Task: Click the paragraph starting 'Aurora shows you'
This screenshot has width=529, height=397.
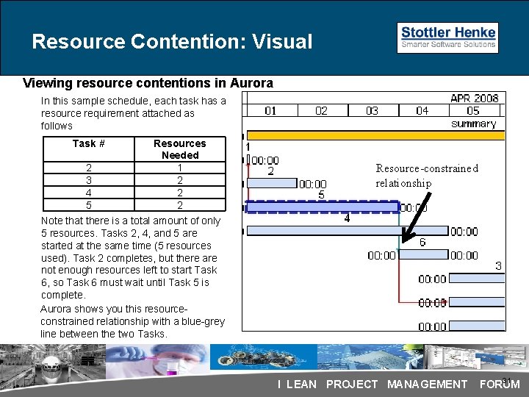Action: coord(132,321)
